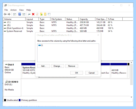Sort by Layout column header

click(x=32, y=19)
